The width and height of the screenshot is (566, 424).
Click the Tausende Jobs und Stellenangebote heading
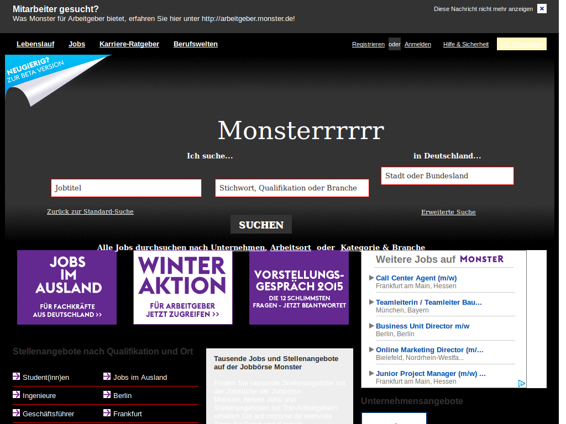click(x=276, y=363)
